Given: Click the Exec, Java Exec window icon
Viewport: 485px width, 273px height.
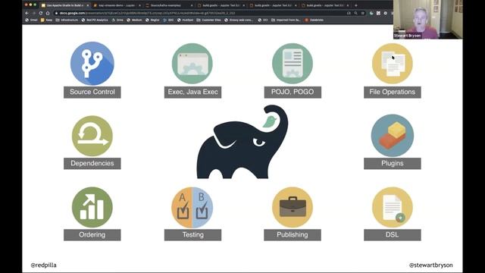Looking at the screenshot, I should [x=192, y=64].
